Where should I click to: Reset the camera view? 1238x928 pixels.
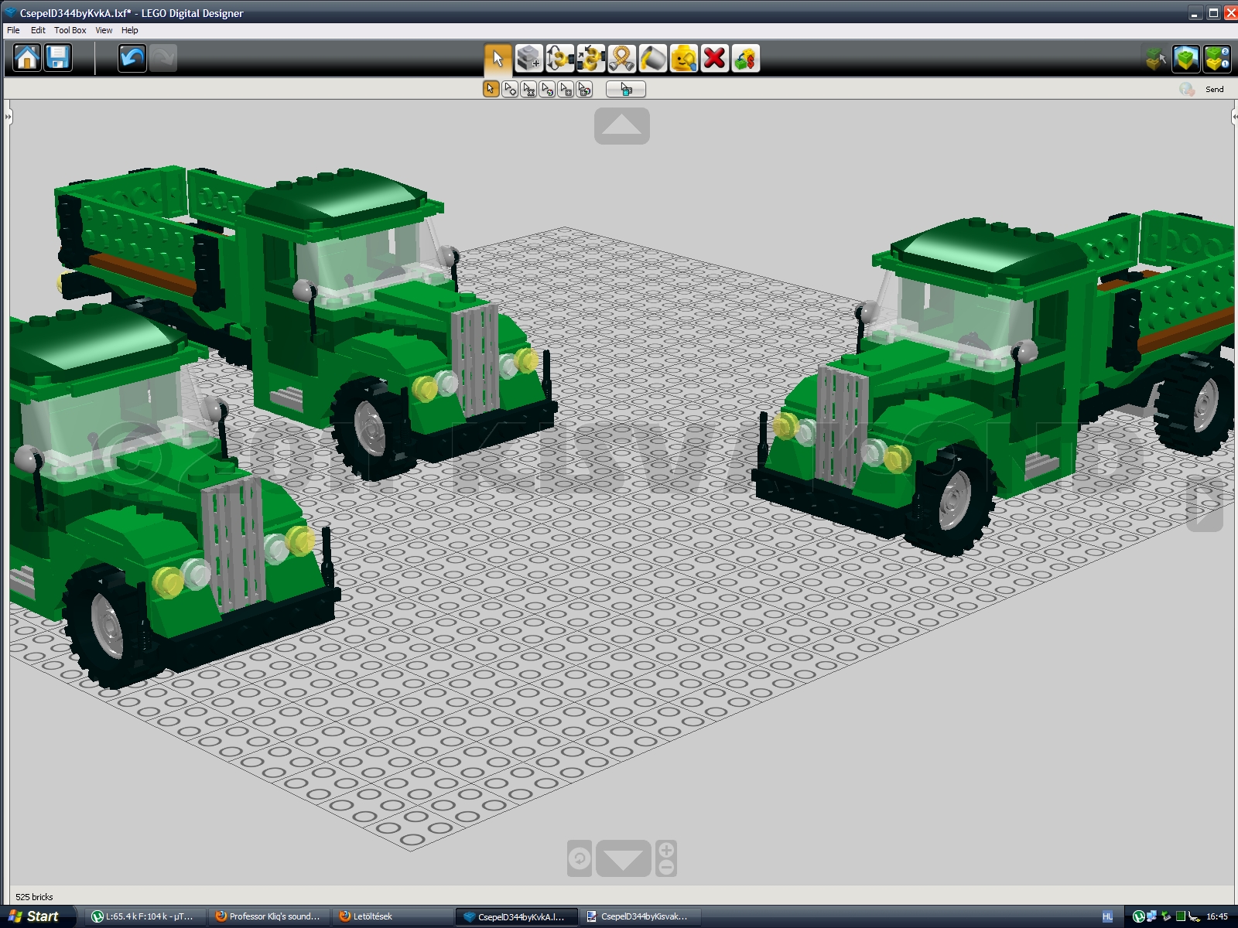tap(580, 858)
